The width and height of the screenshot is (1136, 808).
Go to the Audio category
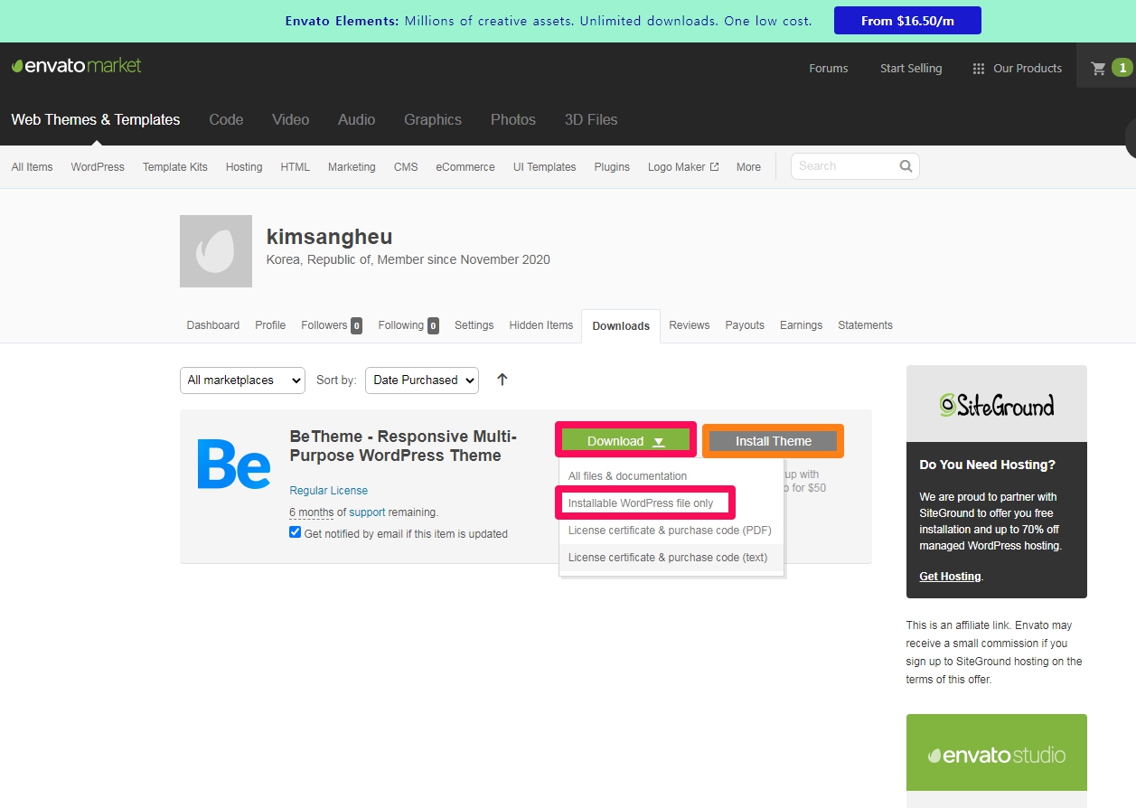tap(357, 119)
